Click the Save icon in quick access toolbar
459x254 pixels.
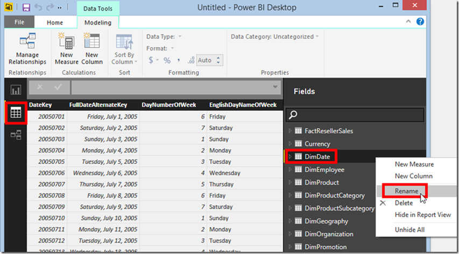coord(26,8)
